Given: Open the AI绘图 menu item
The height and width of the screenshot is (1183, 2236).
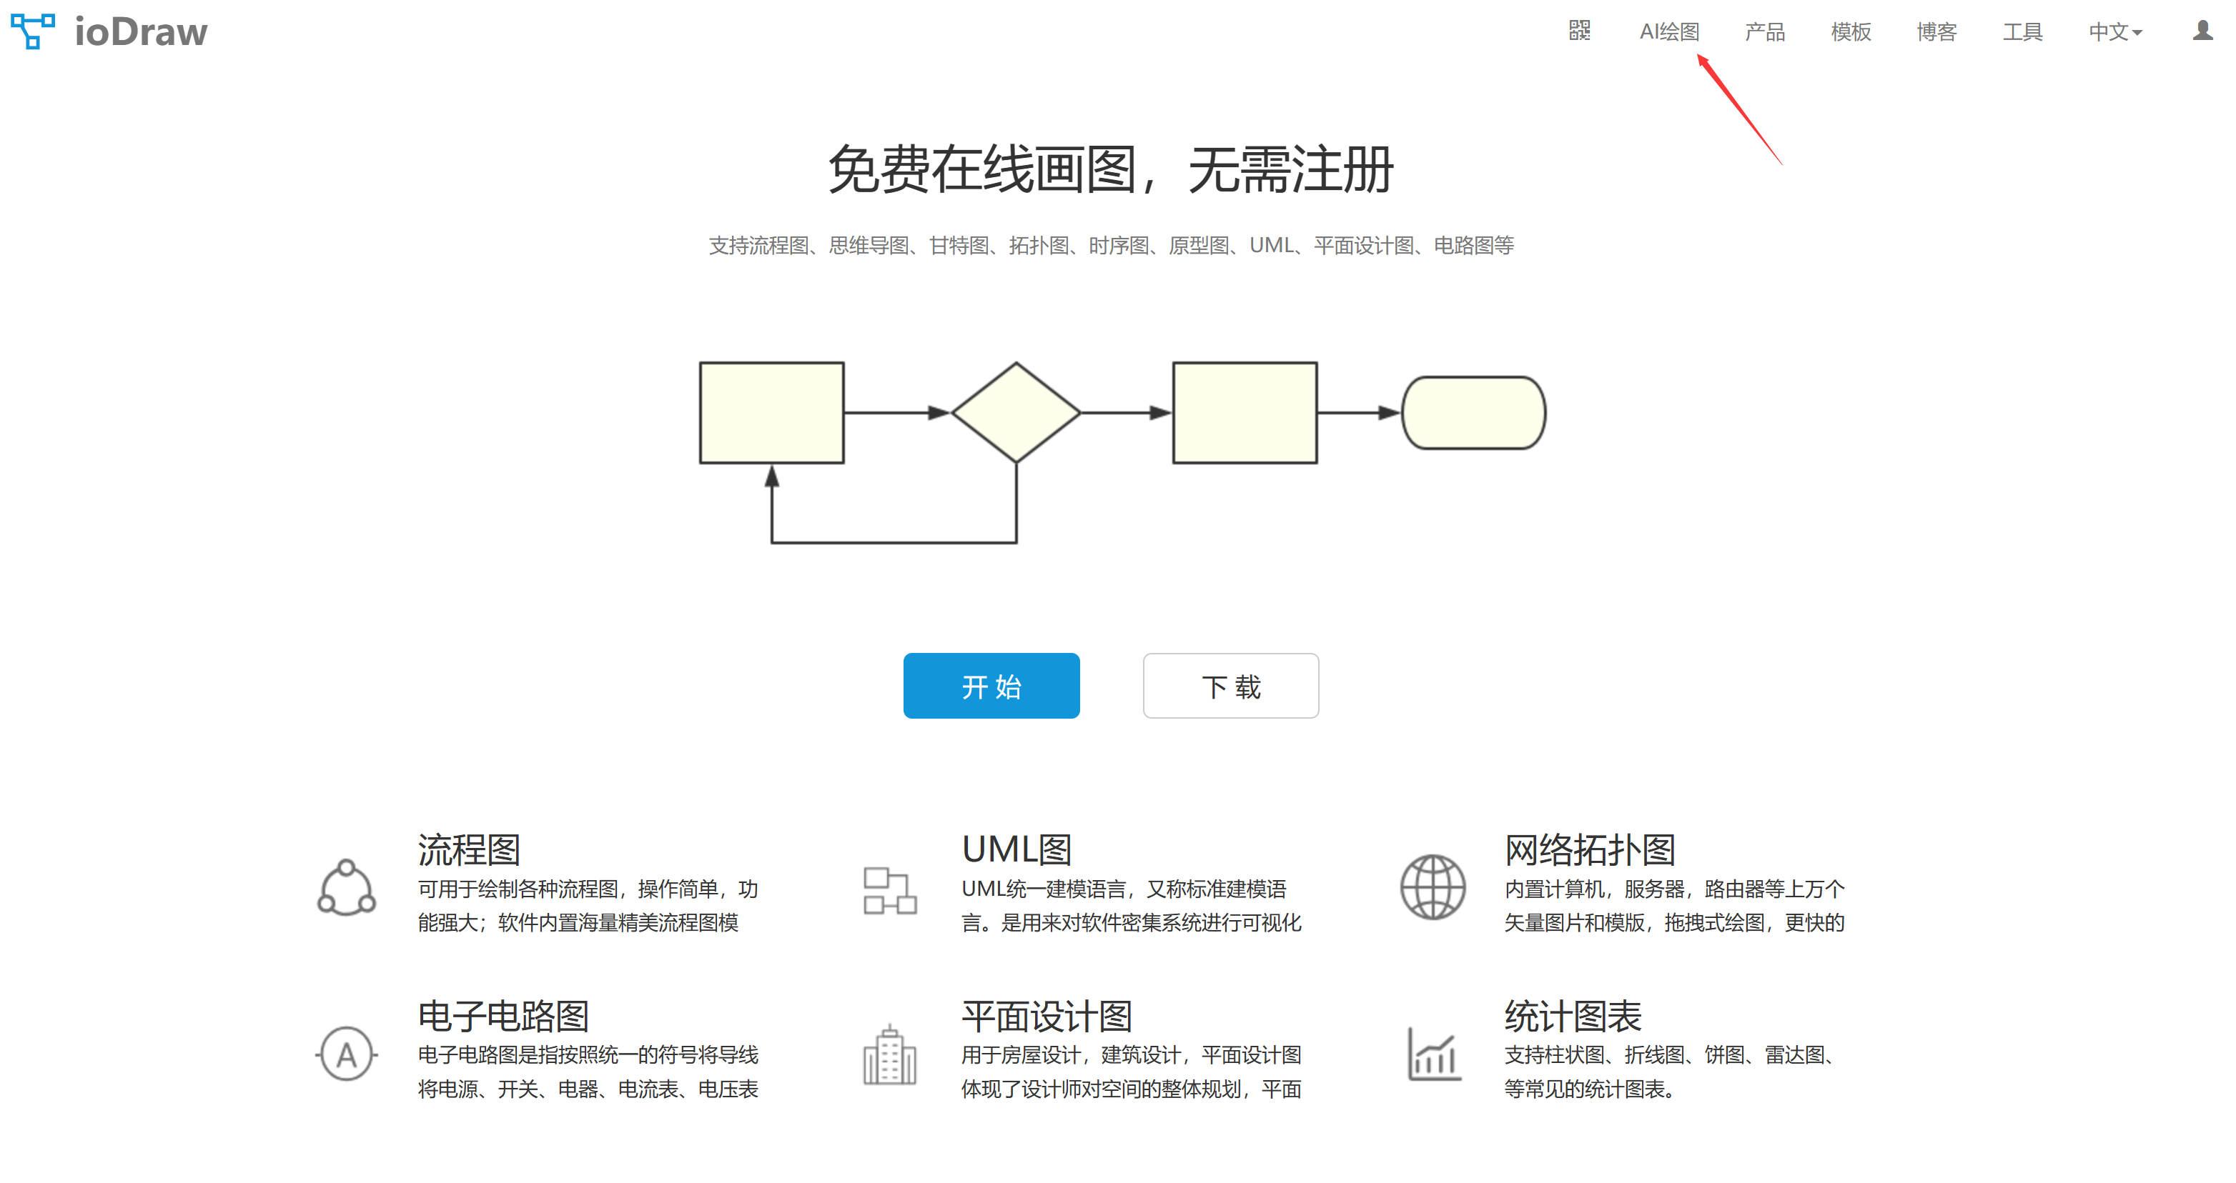Looking at the screenshot, I should [1668, 32].
